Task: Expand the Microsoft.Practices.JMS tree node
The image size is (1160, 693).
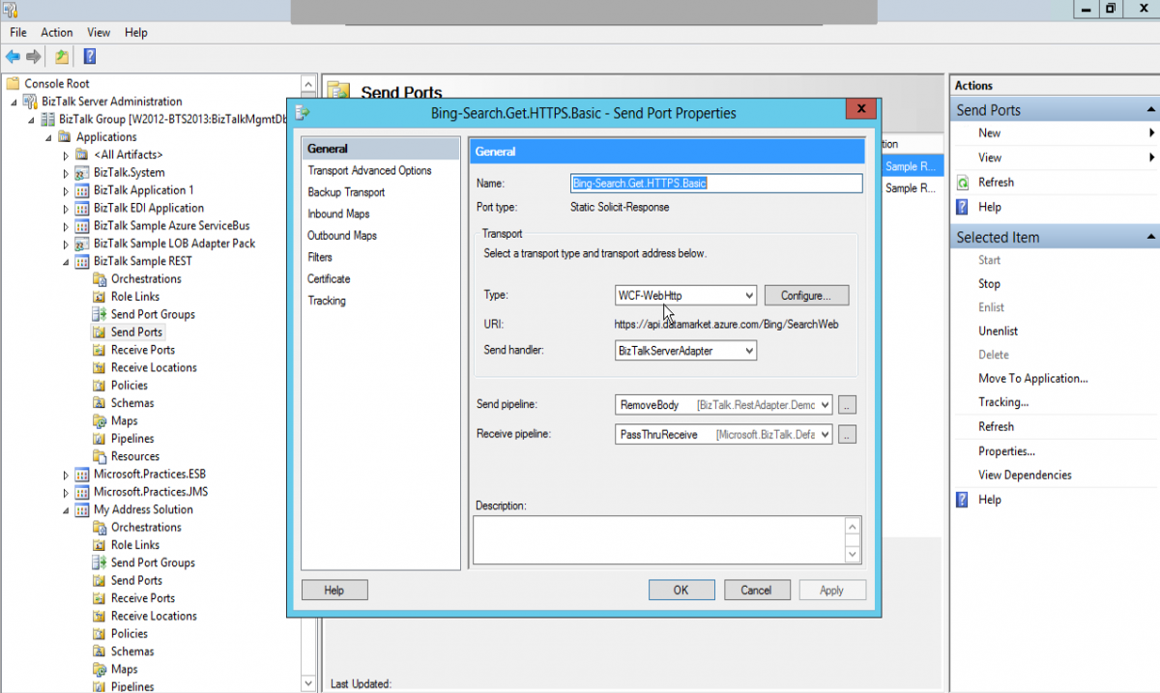Action: [x=66, y=492]
